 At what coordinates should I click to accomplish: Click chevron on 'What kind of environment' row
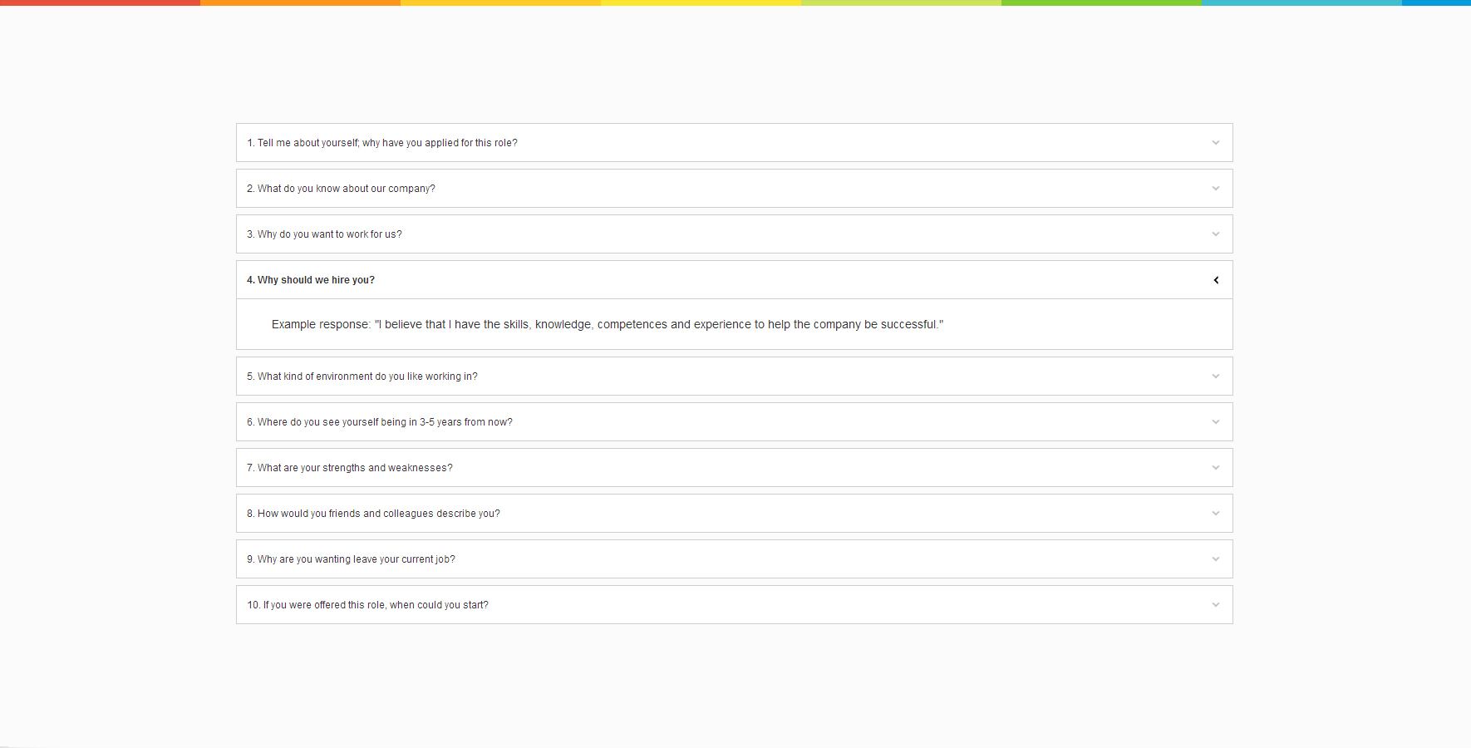point(1216,376)
